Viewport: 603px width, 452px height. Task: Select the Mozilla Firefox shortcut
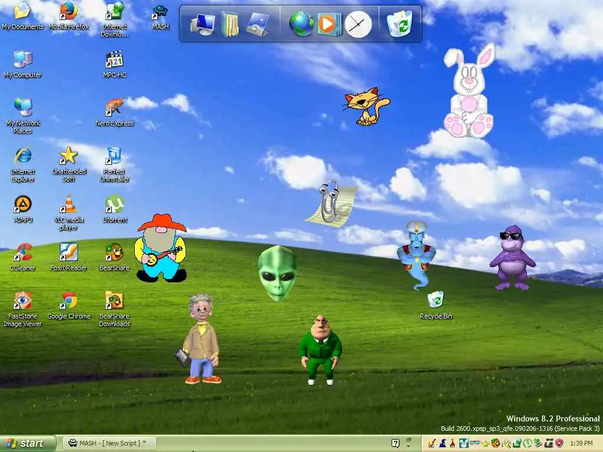point(68,15)
